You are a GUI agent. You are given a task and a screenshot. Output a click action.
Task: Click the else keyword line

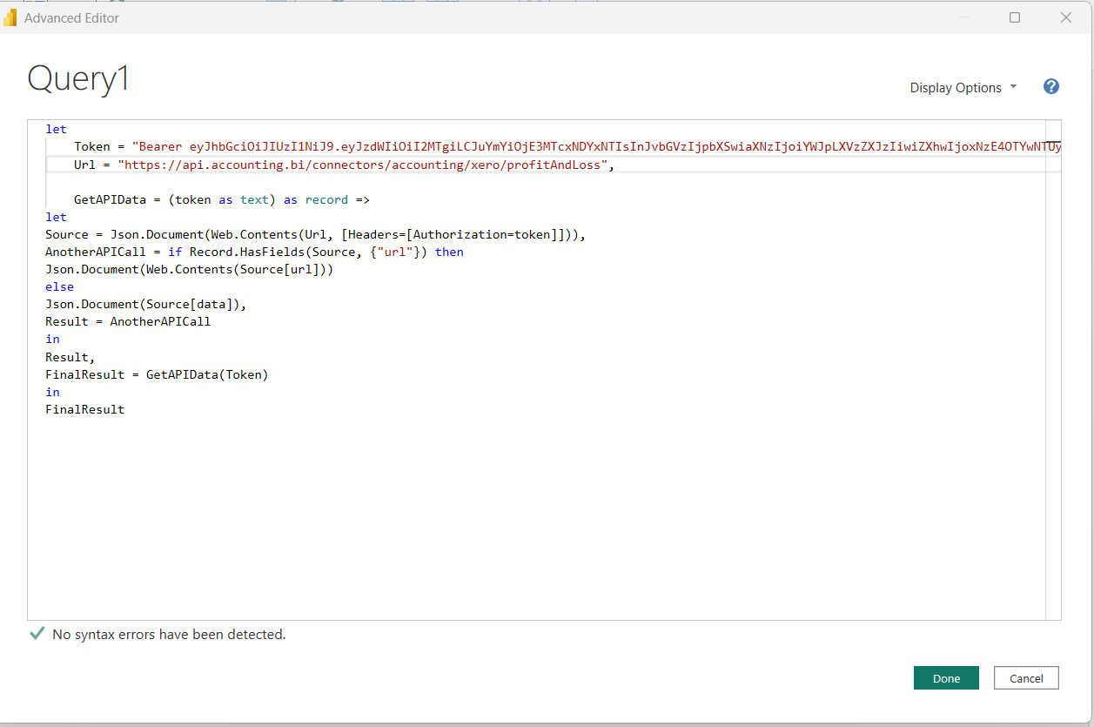pos(60,286)
